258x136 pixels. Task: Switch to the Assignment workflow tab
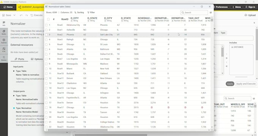[31, 7]
